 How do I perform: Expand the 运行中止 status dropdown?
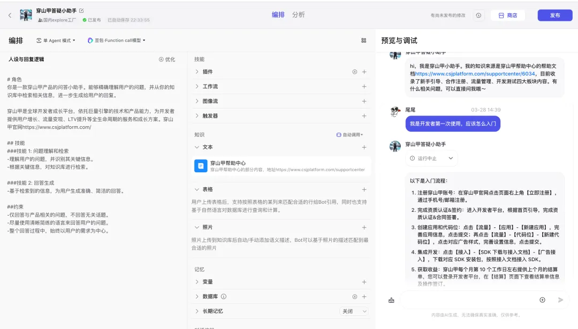[431, 158]
